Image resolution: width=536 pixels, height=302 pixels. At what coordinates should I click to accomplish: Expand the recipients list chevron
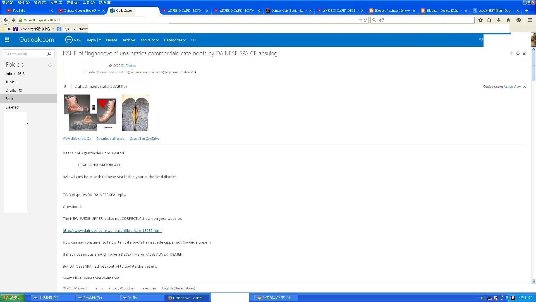tap(195, 72)
